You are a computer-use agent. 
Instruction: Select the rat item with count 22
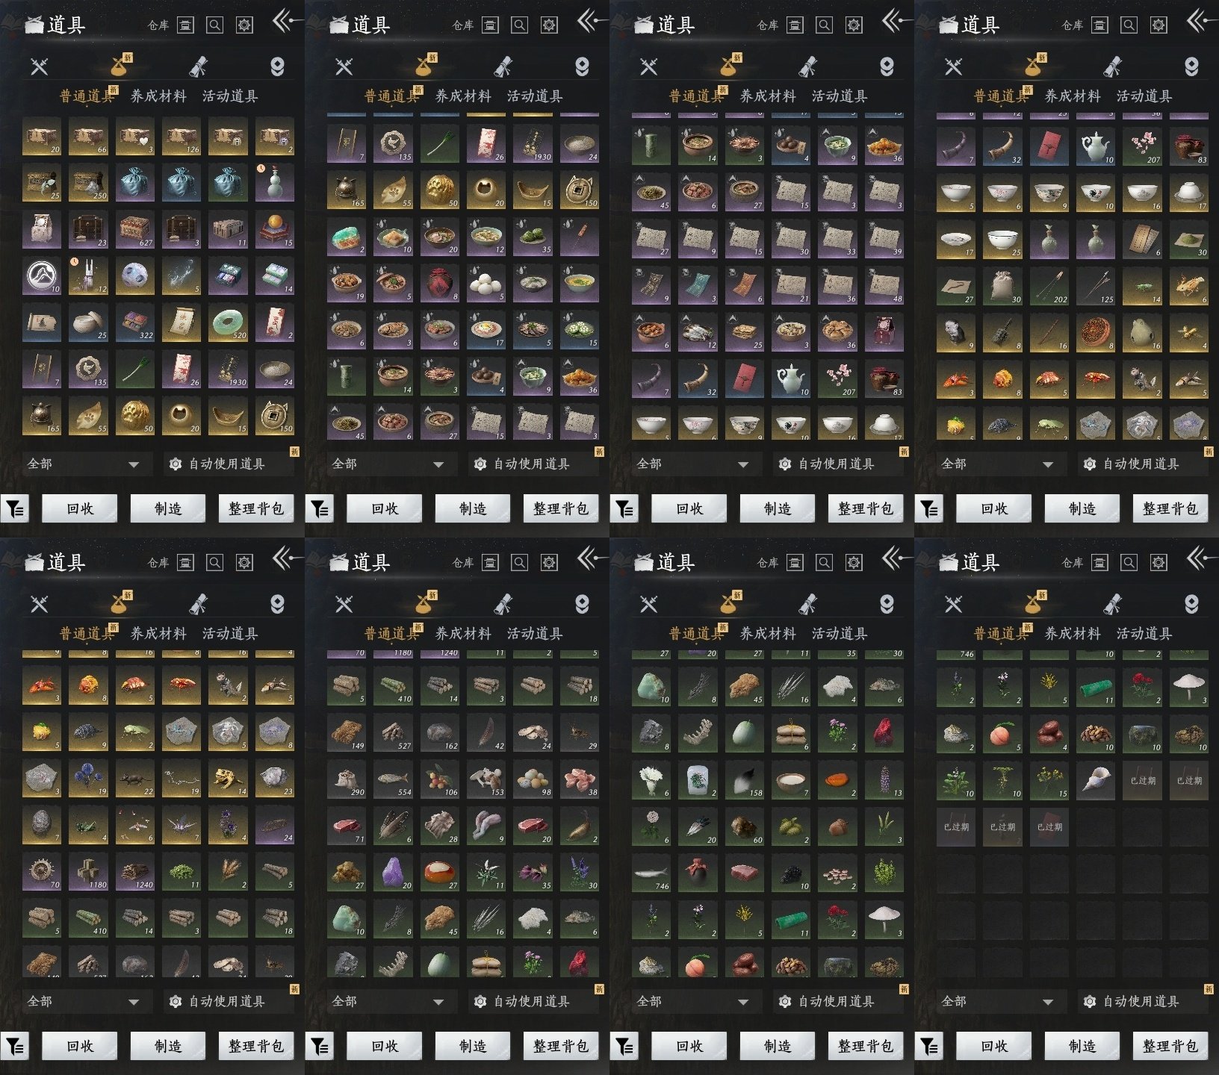click(x=135, y=778)
